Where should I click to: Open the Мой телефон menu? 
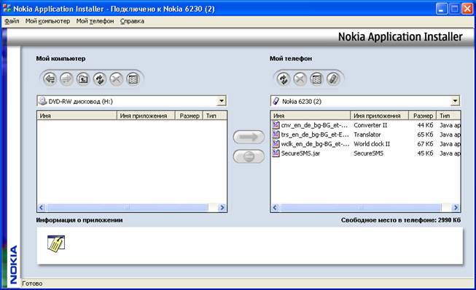coord(95,21)
